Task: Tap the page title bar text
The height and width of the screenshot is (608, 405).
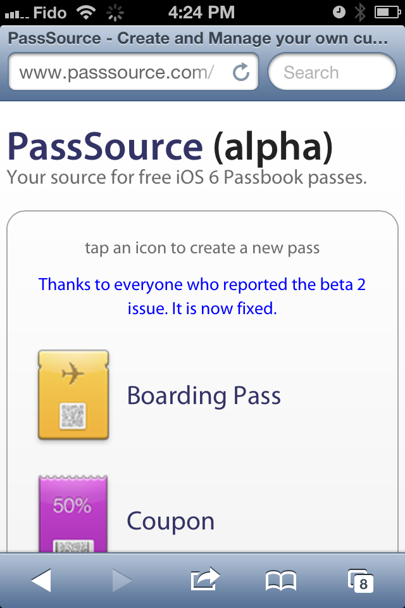Action: click(x=199, y=38)
